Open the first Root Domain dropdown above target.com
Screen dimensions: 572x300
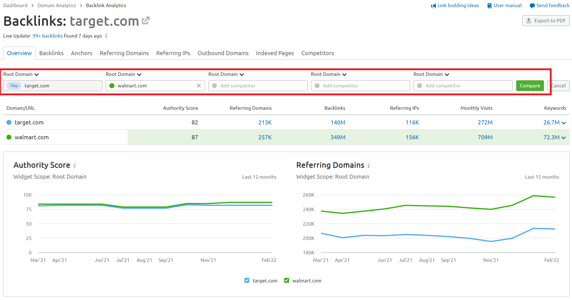pos(21,74)
